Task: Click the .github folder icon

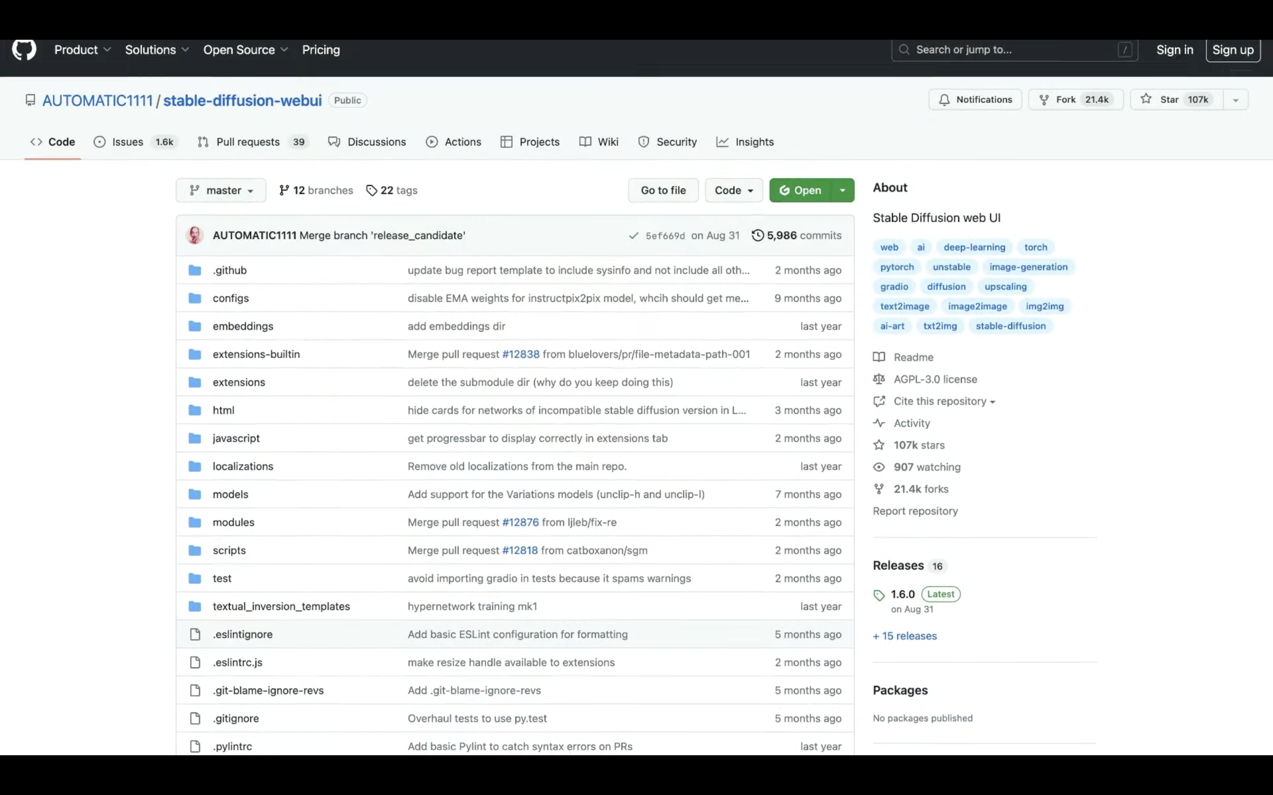Action: pyautogui.click(x=194, y=270)
